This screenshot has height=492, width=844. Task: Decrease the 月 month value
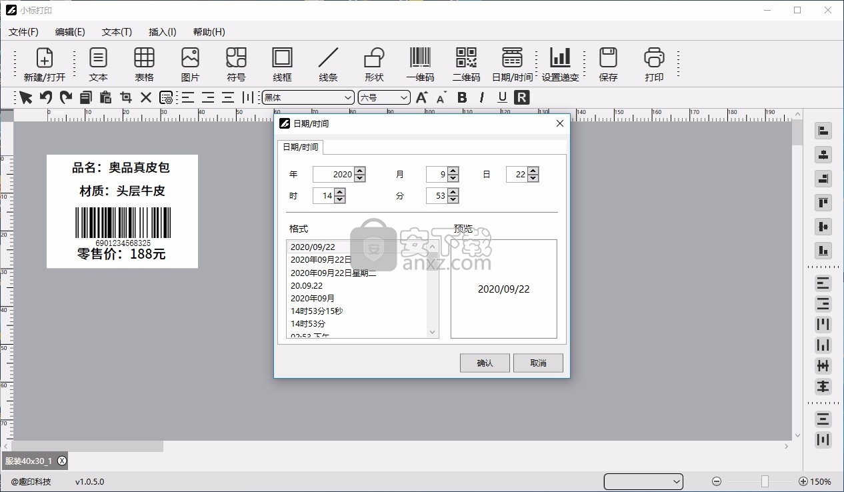point(453,179)
